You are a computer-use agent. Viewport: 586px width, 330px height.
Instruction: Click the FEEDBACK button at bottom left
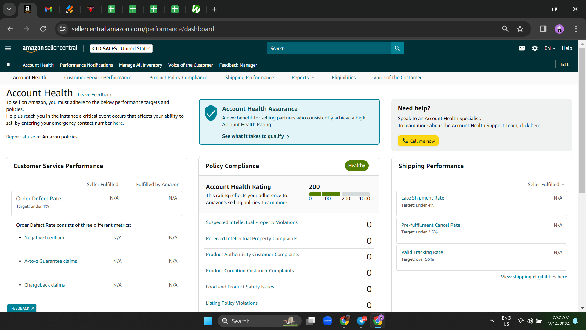point(20,308)
